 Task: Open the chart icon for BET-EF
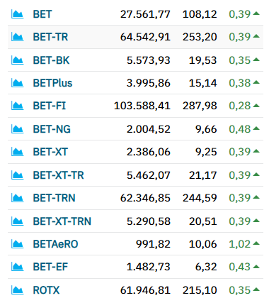[18, 267]
